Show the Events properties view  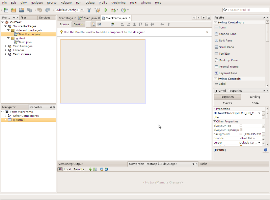click(x=227, y=103)
